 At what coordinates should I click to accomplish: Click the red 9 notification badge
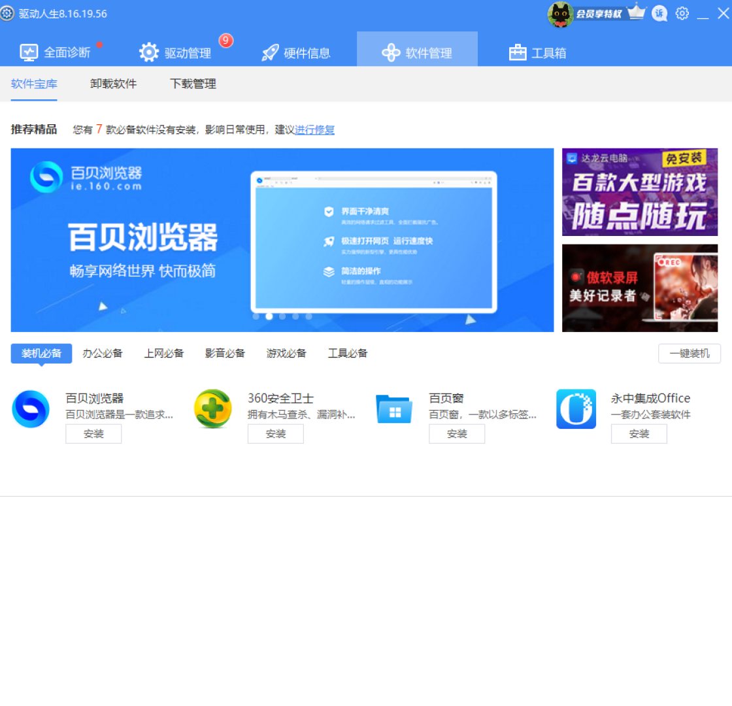(x=225, y=41)
